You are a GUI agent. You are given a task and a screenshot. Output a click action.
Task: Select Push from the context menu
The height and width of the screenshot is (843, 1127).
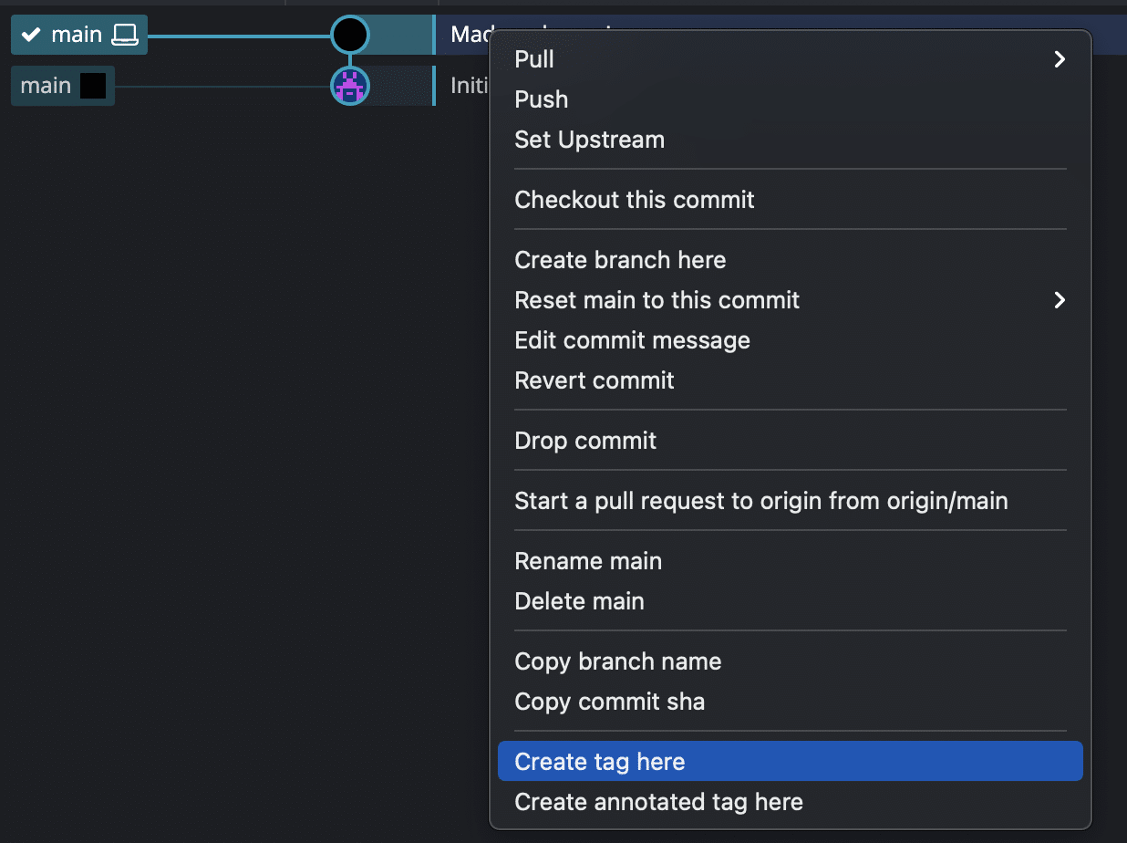[x=541, y=99]
